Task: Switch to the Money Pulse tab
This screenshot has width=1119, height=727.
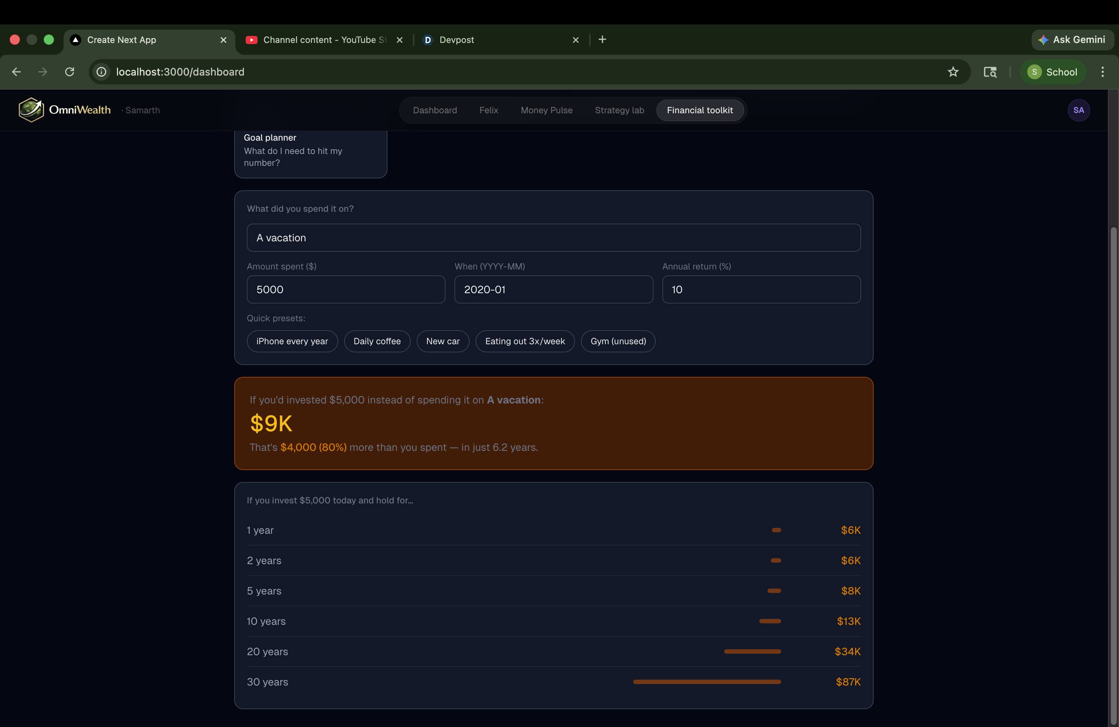Action: click(546, 110)
